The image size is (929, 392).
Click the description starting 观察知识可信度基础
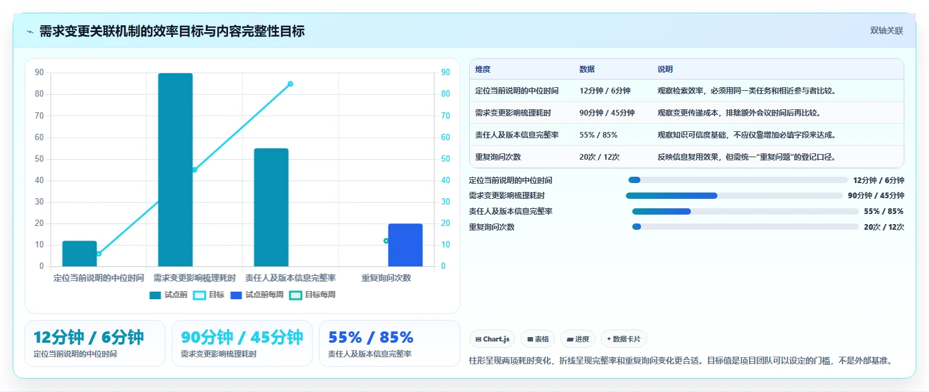click(x=747, y=134)
